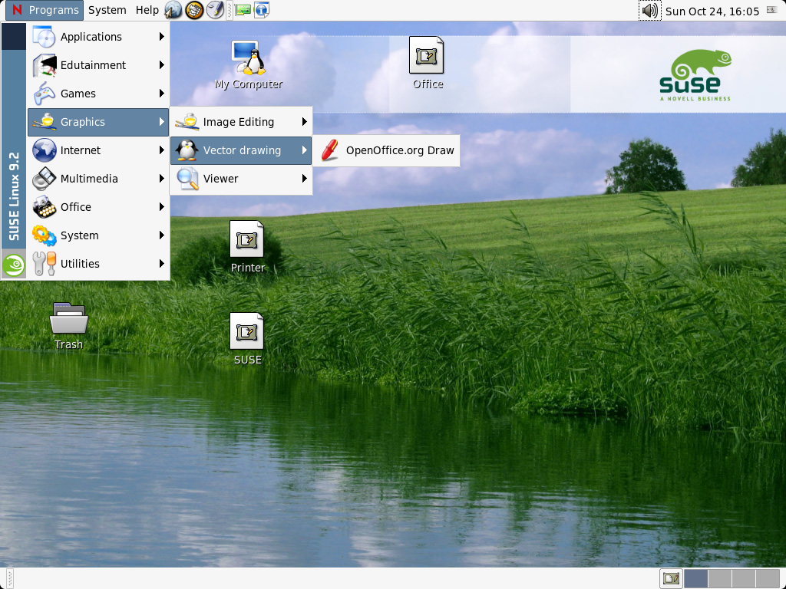Open the info help panel icon
The width and height of the screenshot is (786, 589).
click(x=262, y=10)
